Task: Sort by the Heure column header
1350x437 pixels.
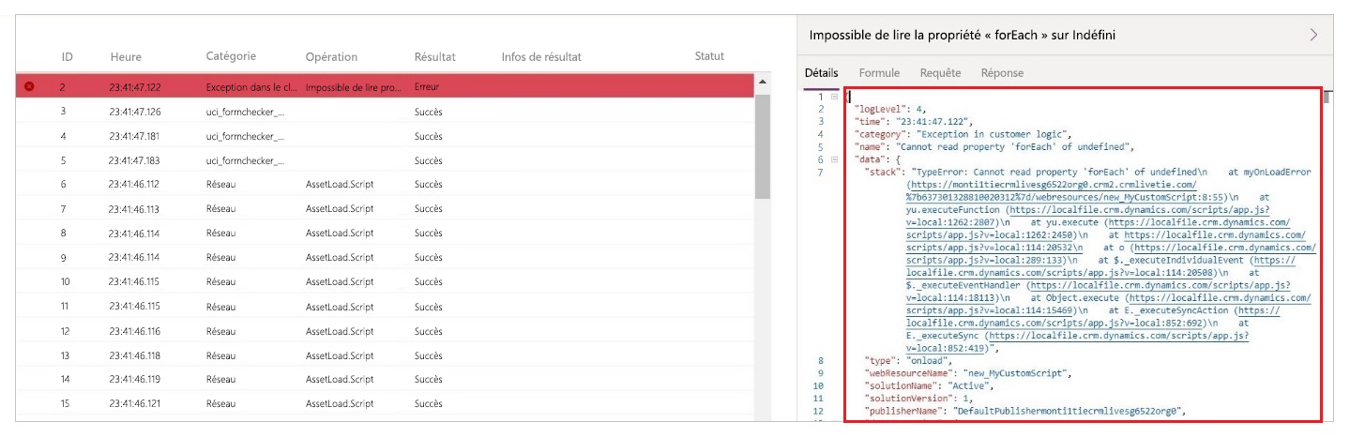Action: pyautogui.click(x=126, y=57)
